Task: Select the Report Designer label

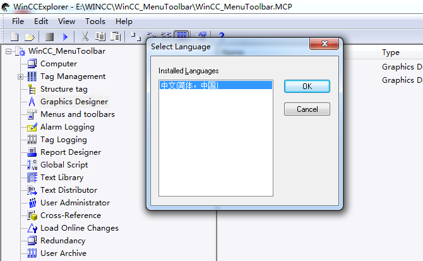Action: (71, 152)
